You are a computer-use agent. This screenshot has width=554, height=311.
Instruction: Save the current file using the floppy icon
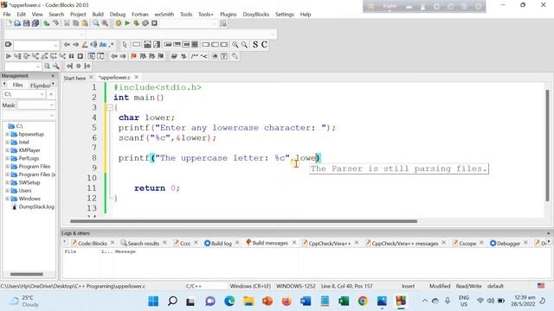(x=27, y=23)
